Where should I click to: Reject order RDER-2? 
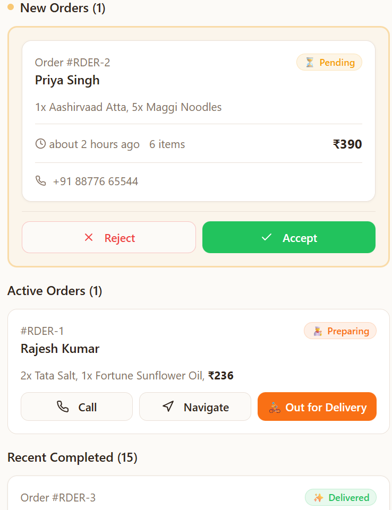pos(109,237)
